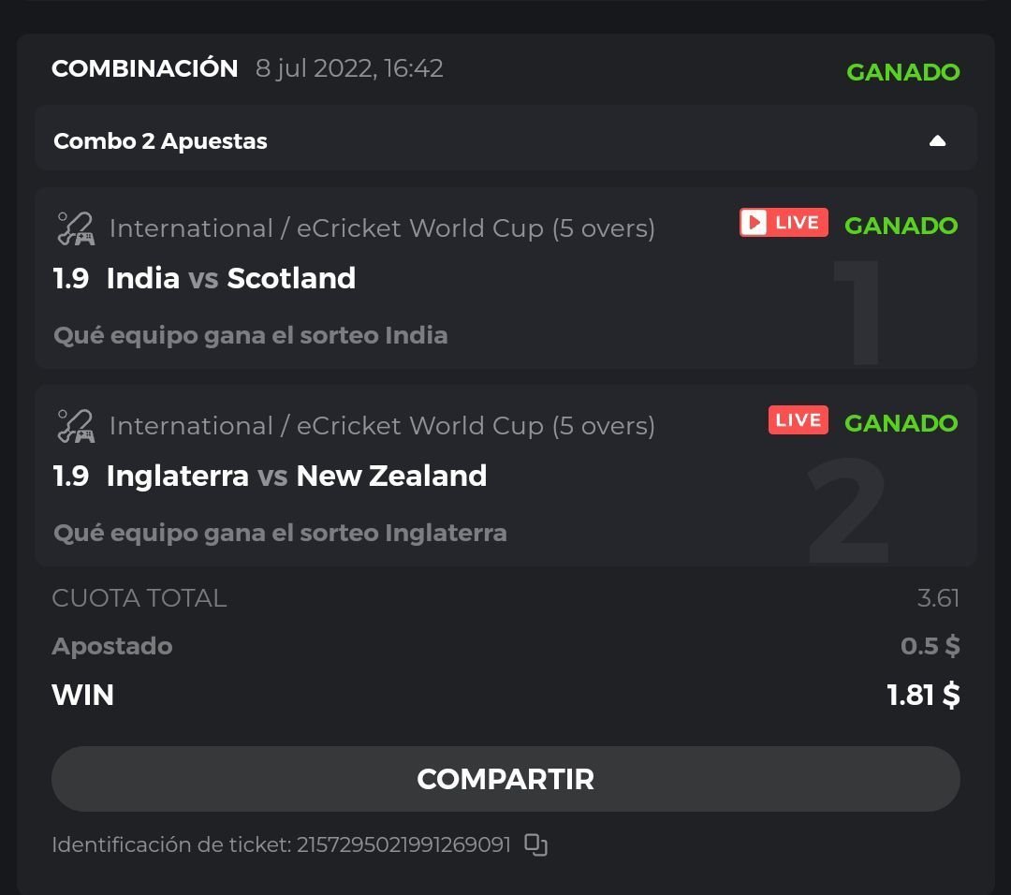Click the bet date 8 jul 2022

pyautogui.click(x=349, y=68)
